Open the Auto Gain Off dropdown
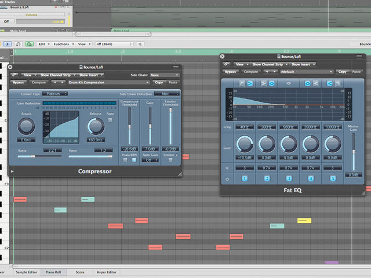 (x=150, y=160)
